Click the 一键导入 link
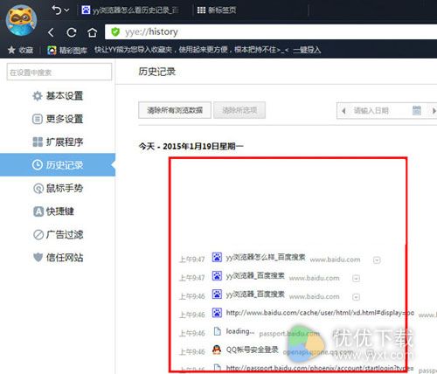 [x=307, y=50]
